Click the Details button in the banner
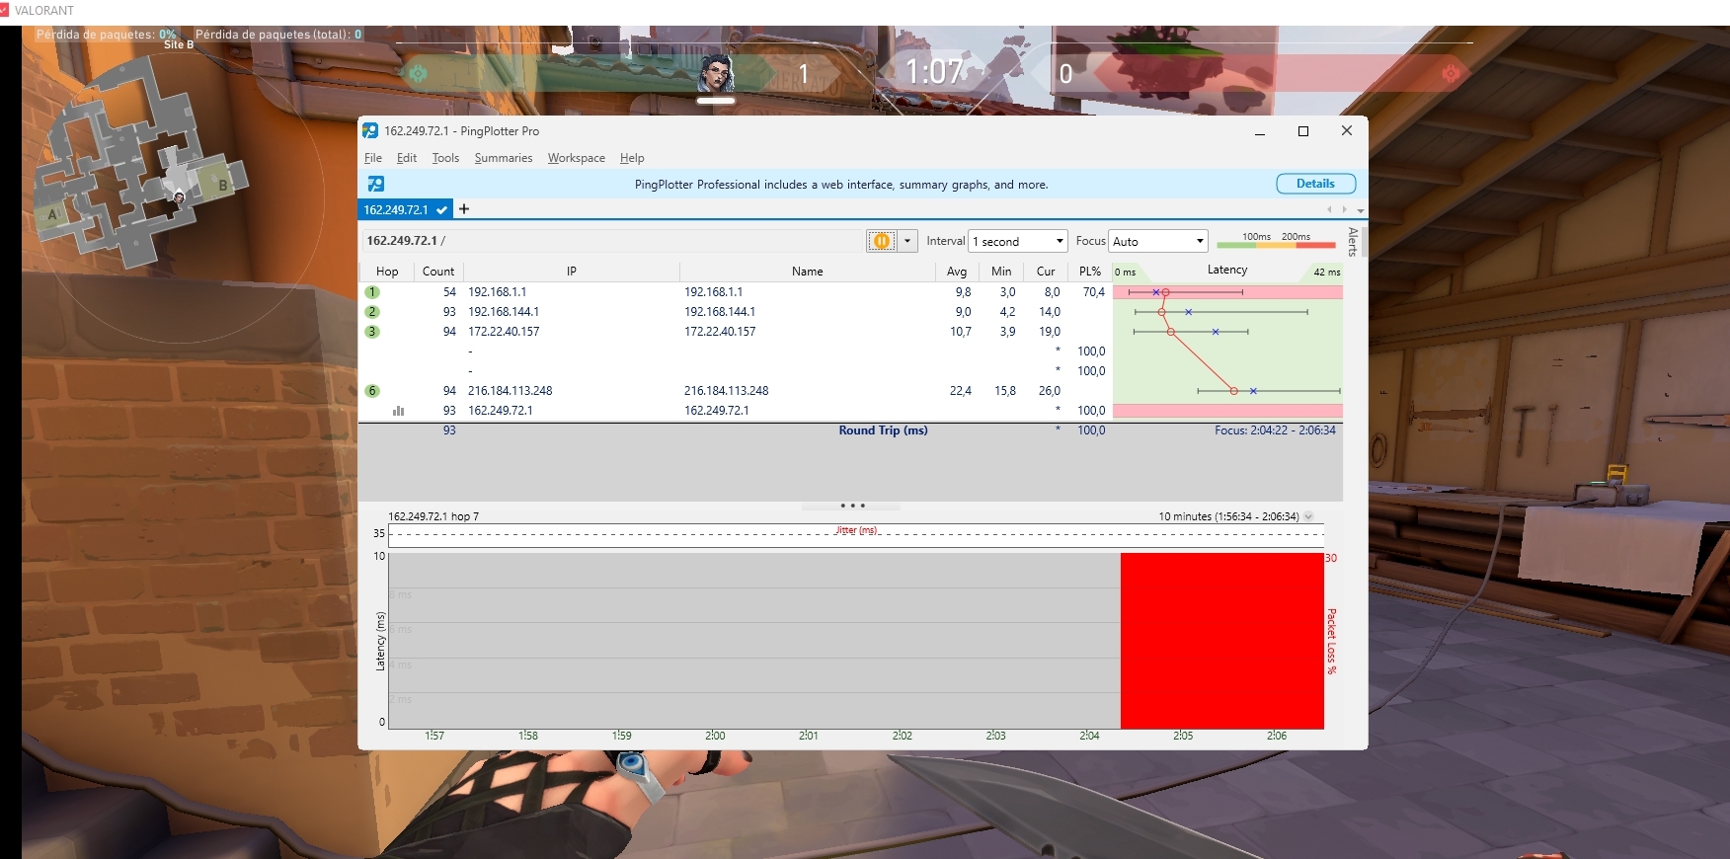Image resolution: width=1730 pixels, height=859 pixels. 1315,184
